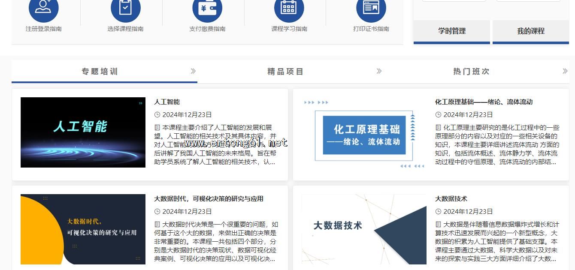
Task: Click the registration login guide icon
Action: pos(43,8)
